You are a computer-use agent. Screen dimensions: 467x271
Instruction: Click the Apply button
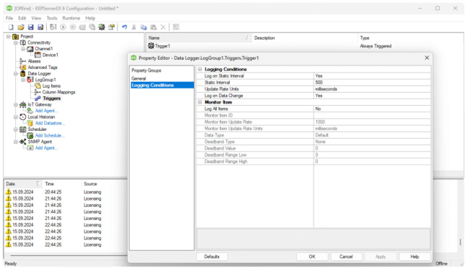pyautogui.click(x=381, y=257)
